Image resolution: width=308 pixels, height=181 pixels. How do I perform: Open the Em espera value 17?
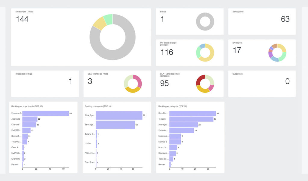pos(237,50)
